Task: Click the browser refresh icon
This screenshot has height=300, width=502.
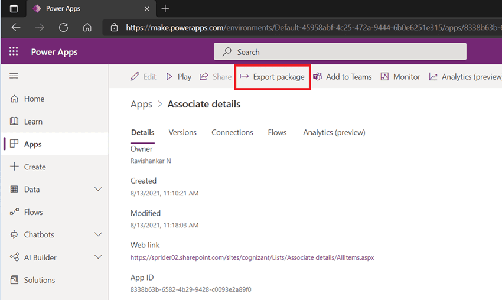Action: tap(63, 27)
